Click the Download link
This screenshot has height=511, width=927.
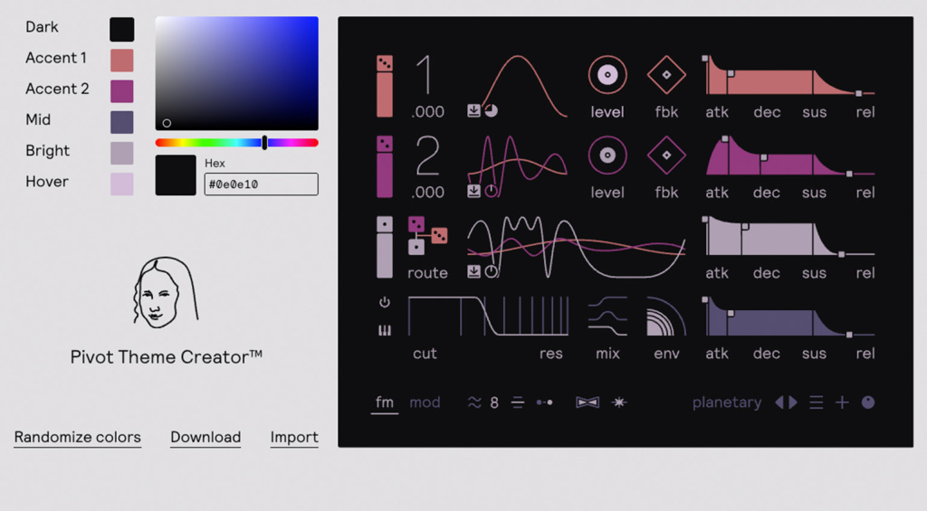click(205, 438)
